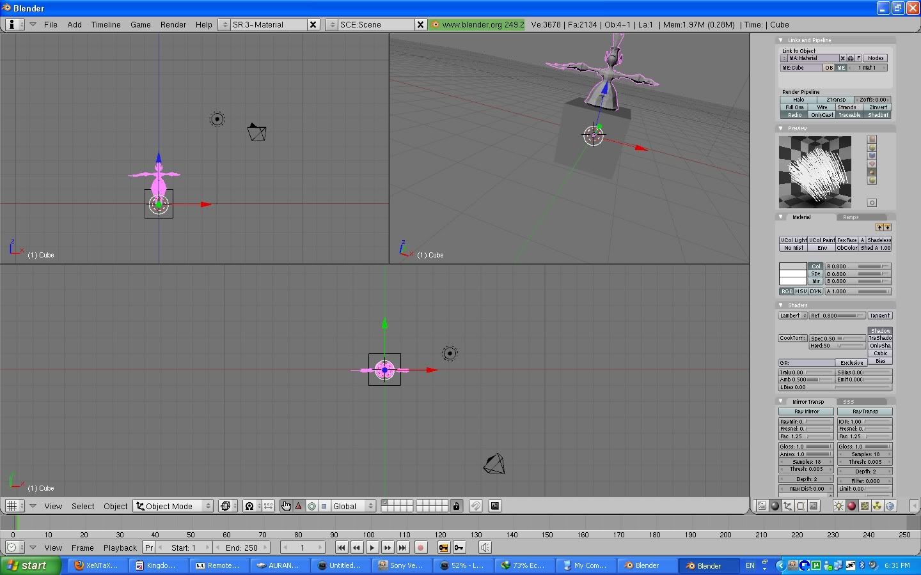The height and width of the screenshot is (575, 921).
Task: Open the SR:3-Material screen selector dropdown
Action: [224, 24]
